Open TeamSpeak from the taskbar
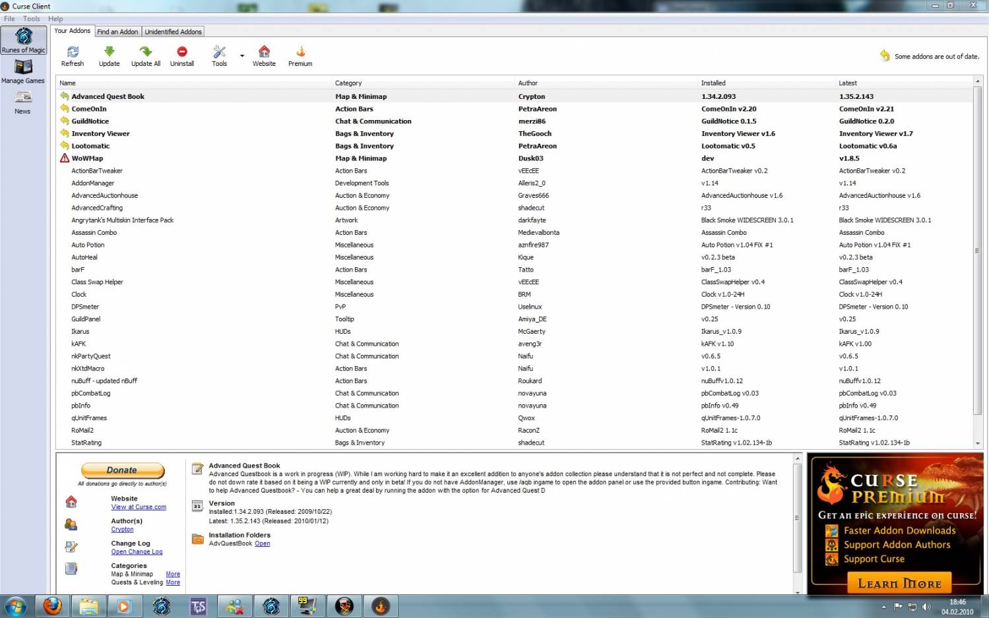This screenshot has height=618, width=989. (x=199, y=606)
